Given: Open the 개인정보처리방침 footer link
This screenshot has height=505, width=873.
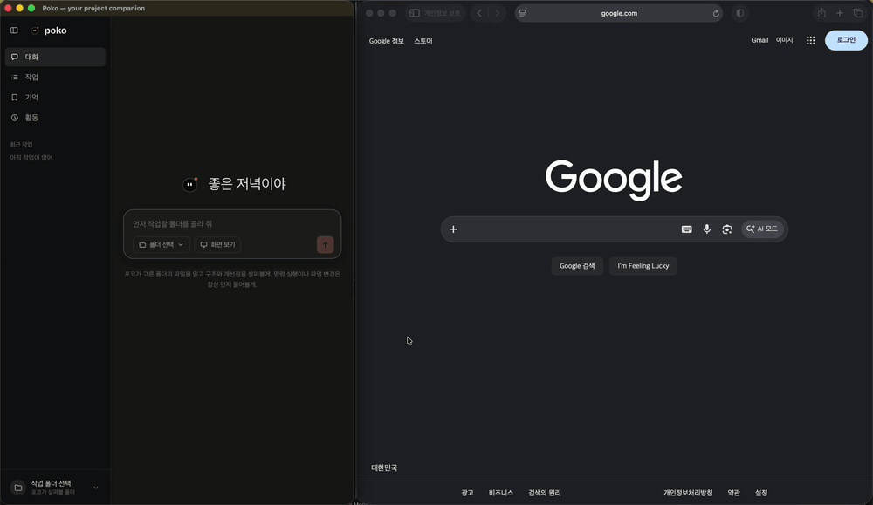Looking at the screenshot, I should pos(688,493).
